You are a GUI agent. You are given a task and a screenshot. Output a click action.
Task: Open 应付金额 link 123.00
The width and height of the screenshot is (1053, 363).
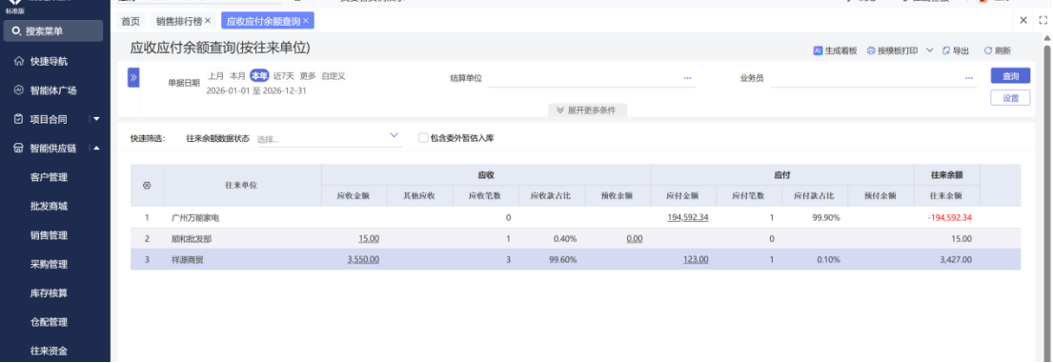695,260
